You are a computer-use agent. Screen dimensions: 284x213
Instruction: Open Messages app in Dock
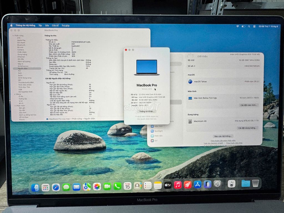click(x=66, y=187)
